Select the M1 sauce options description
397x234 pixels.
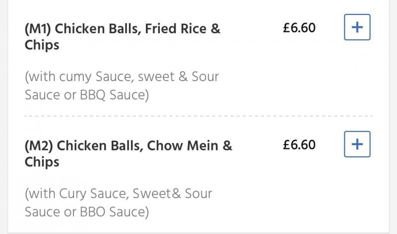(122, 85)
